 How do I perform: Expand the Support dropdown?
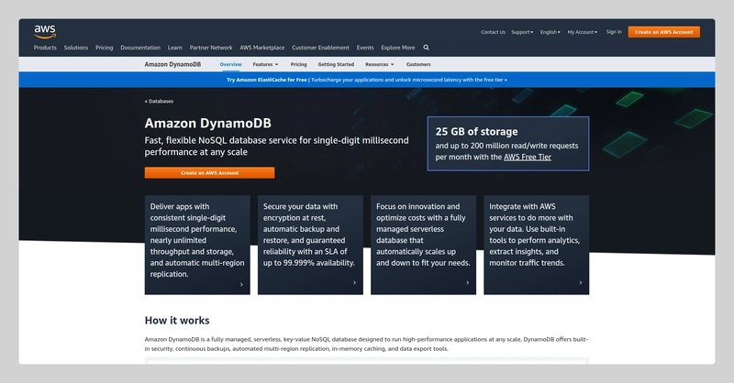click(522, 32)
